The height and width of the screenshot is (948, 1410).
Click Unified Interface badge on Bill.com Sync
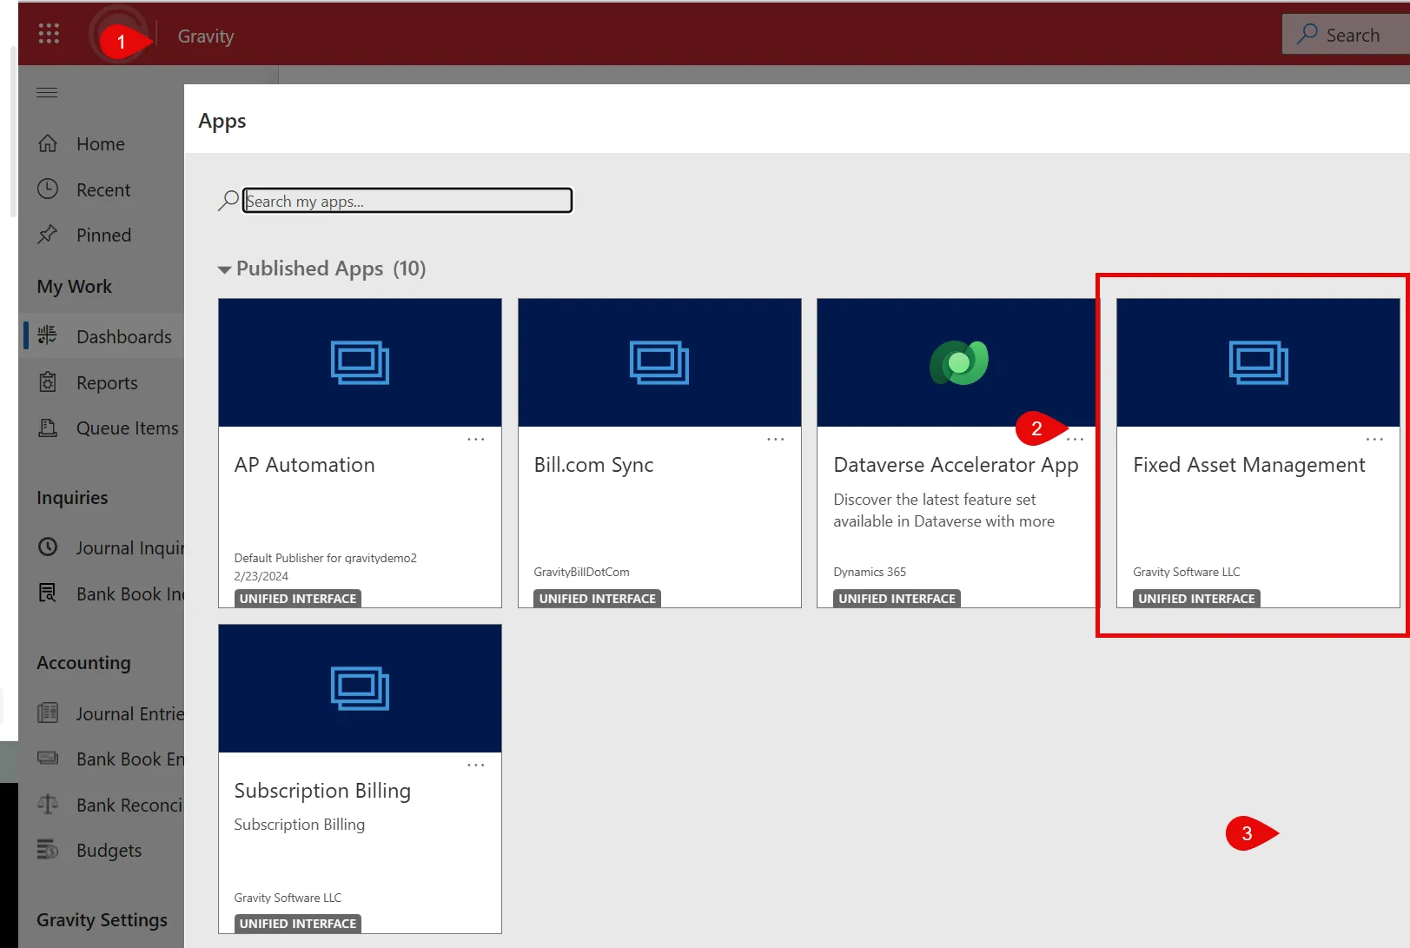pos(598,599)
